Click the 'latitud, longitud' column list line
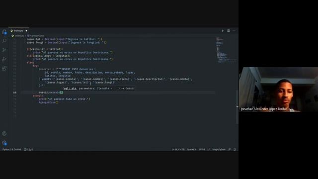 [58, 76]
